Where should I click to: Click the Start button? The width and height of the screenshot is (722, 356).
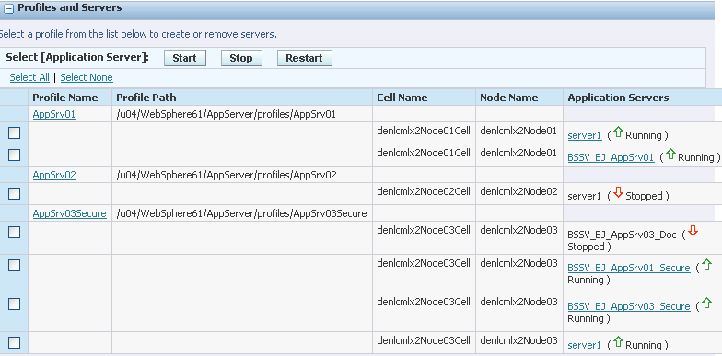click(x=184, y=58)
